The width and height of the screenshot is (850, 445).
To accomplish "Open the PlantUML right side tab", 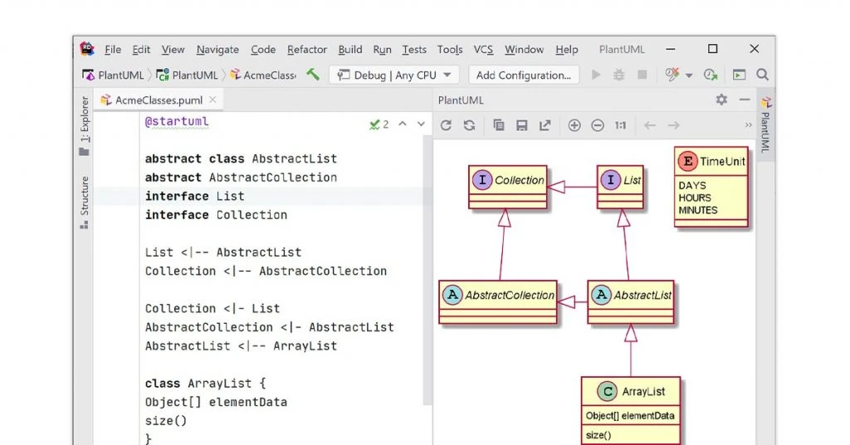I will click(x=765, y=125).
